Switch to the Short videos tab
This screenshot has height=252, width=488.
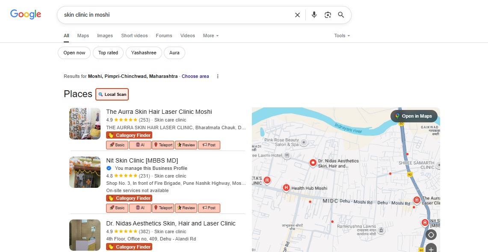[134, 36]
